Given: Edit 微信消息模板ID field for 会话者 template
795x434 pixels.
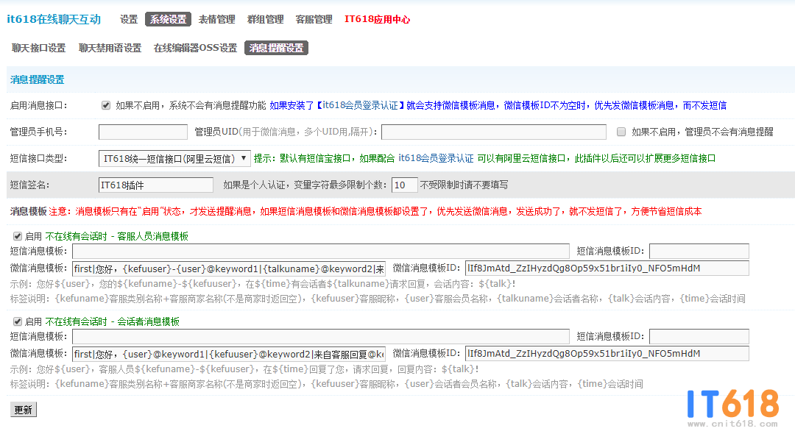Looking at the screenshot, I should pos(607,354).
